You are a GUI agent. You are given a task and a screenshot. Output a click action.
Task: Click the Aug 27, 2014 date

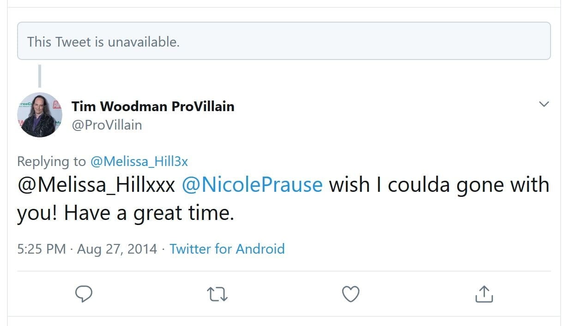[117, 249]
